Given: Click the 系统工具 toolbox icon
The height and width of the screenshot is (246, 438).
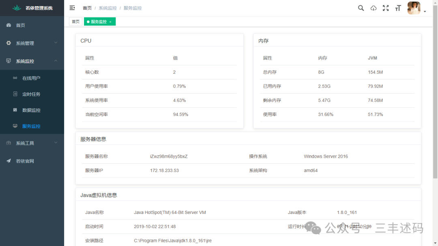Looking at the screenshot, I should (9, 143).
